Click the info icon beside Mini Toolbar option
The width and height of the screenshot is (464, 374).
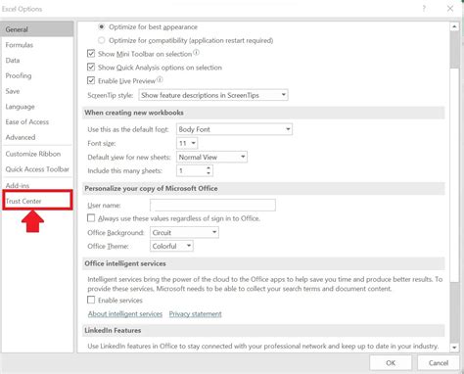(x=196, y=52)
